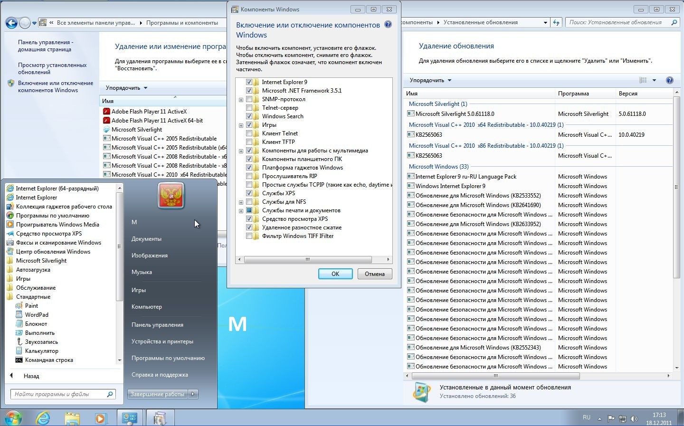The image size is (684, 426).
Task: Open Изображения in Start menu
Action: pos(150,256)
